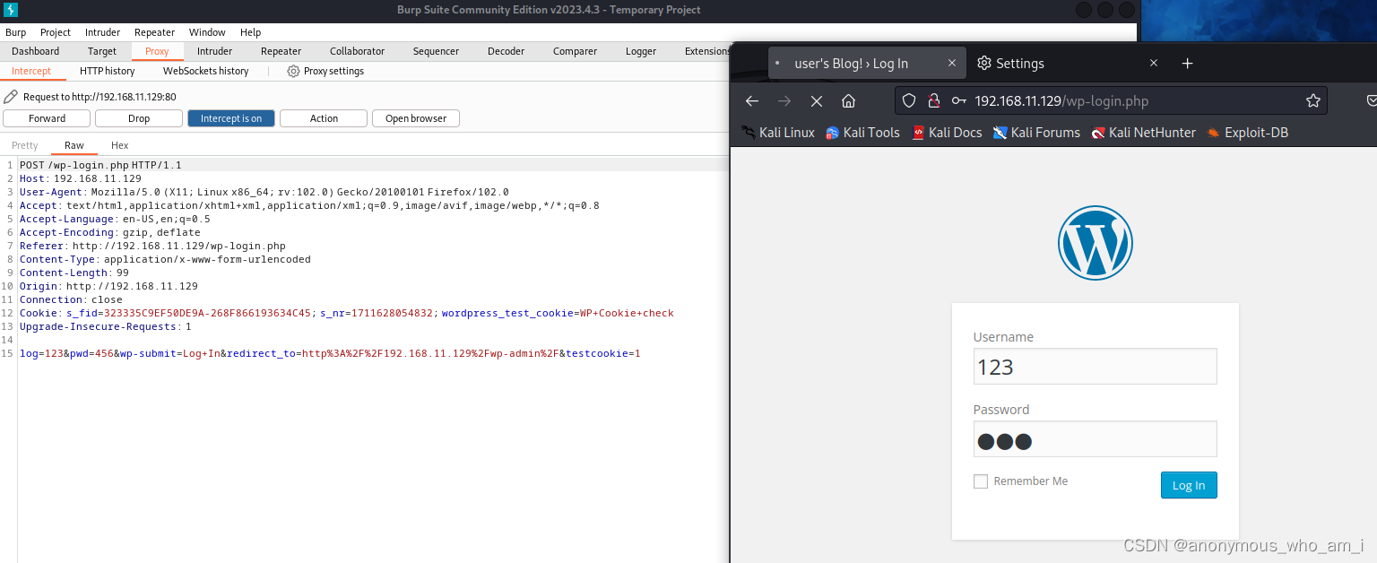Click the Referer header line
Viewport: 1377px width, 563px height.
click(152, 246)
